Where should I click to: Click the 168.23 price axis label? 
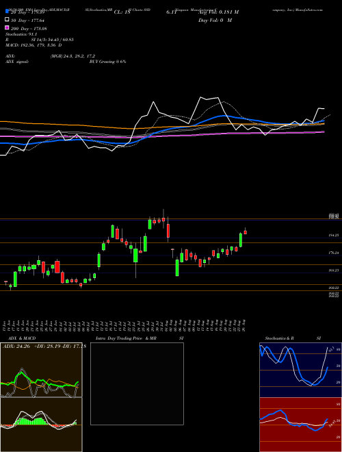333,271
